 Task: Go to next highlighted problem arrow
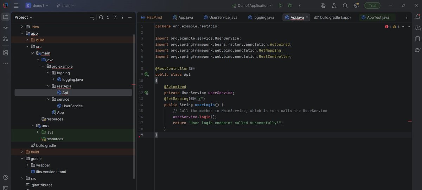tap(409, 27)
